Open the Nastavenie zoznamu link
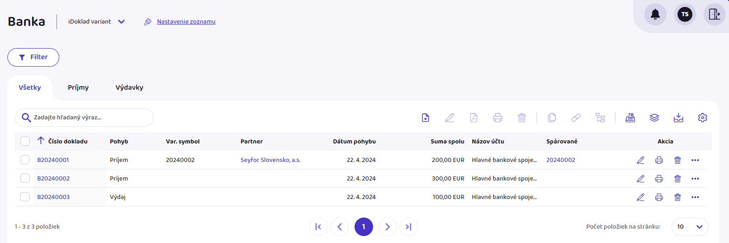The height and width of the screenshot is (243, 729). tap(186, 22)
